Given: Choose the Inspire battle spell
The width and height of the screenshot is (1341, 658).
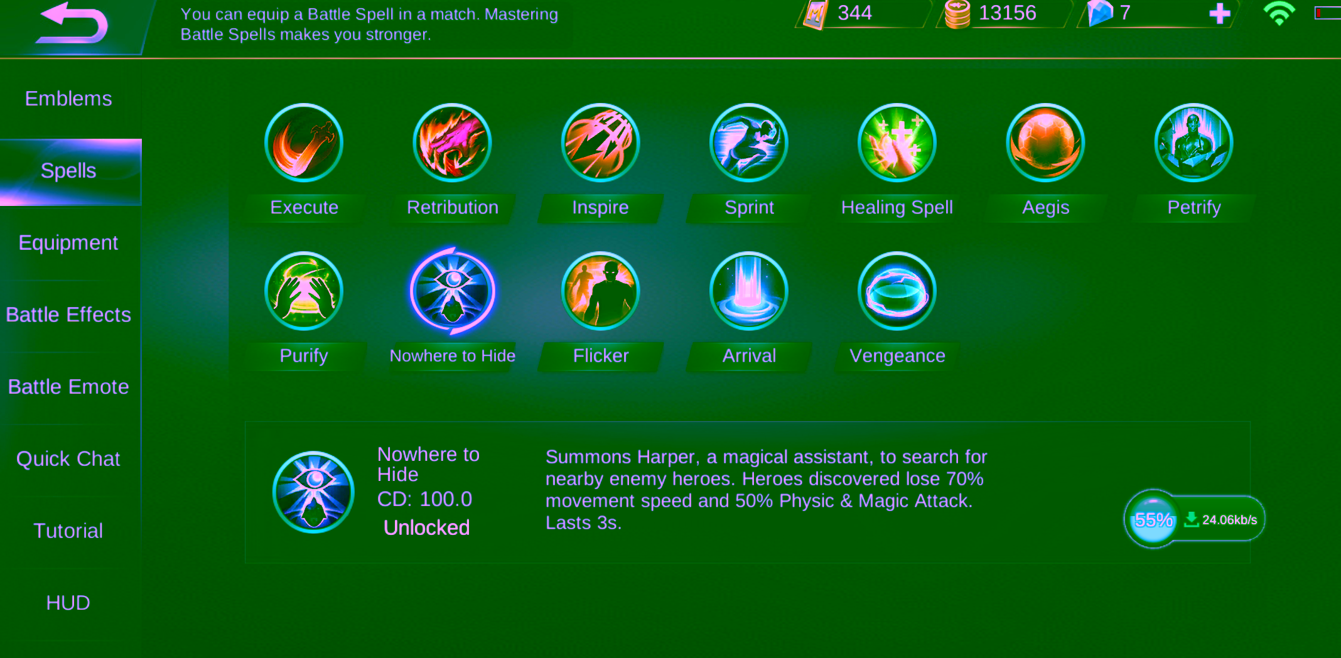Looking at the screenshot, I should (600, 143).
